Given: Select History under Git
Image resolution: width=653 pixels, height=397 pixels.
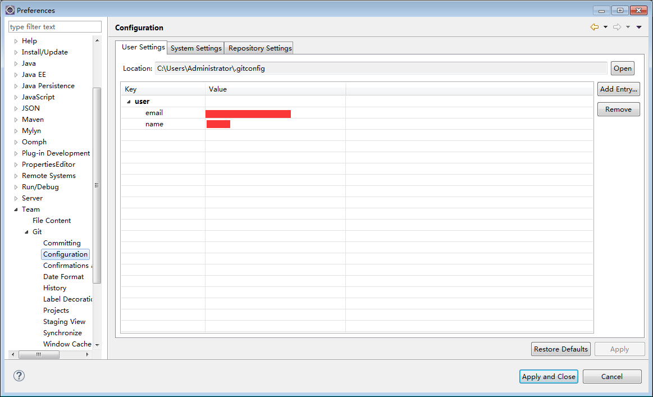Looking at the screenshot, I should point(54,288).
